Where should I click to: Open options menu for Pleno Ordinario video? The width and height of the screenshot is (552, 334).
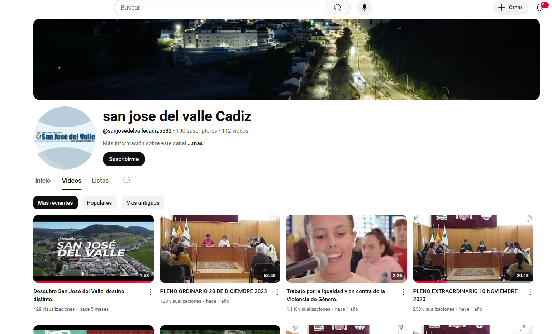277,292
